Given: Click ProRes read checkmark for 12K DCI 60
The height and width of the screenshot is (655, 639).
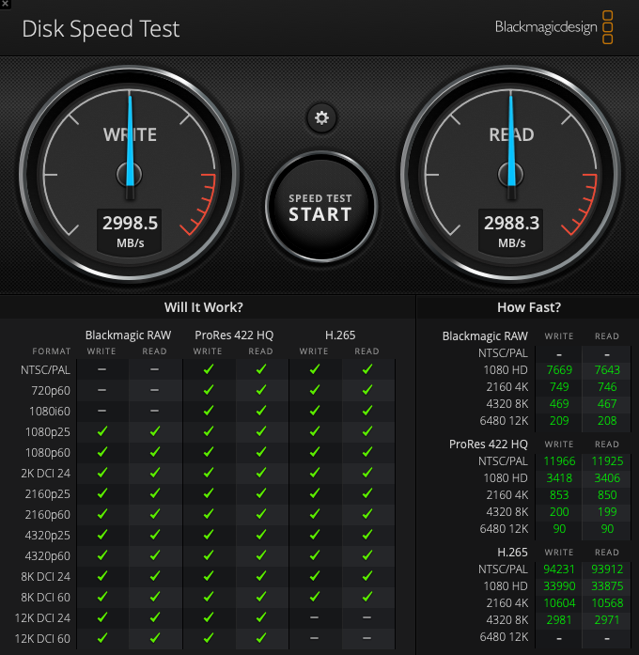Looking at the screenshot, I should [x=261, y=638].
